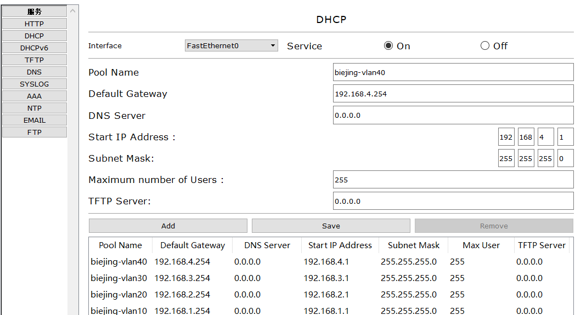
Task: Expand the FastEthernet0 interface dropdown
Action: 231,46
